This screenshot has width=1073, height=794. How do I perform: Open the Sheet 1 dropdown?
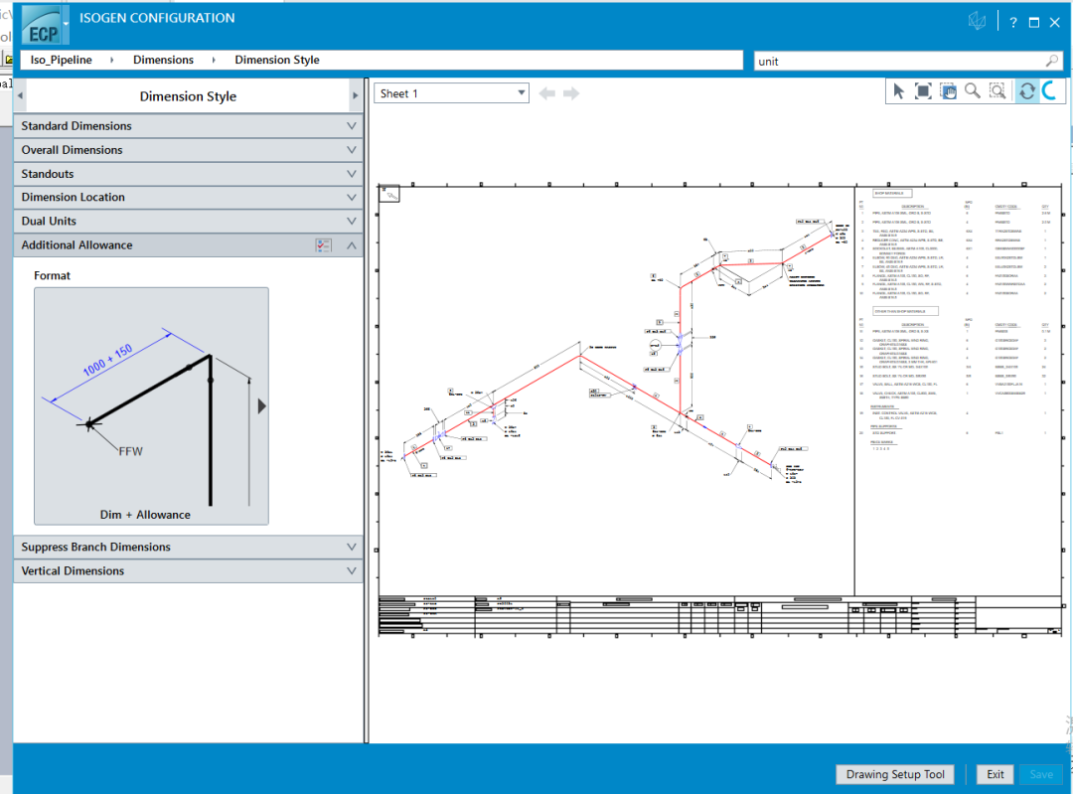[x=452, y=93]
